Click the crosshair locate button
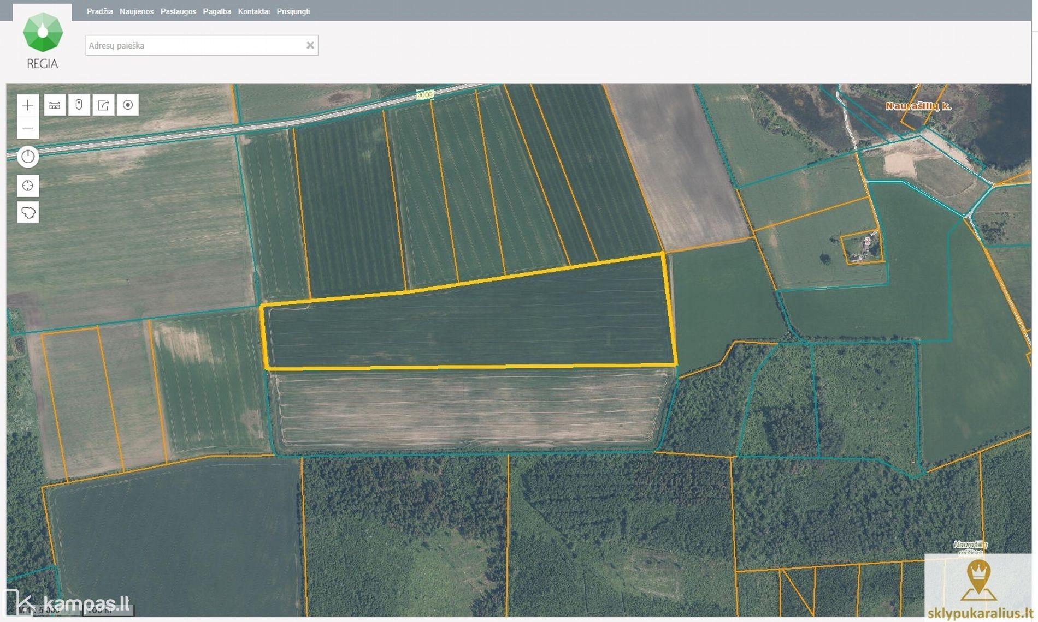 28,186
